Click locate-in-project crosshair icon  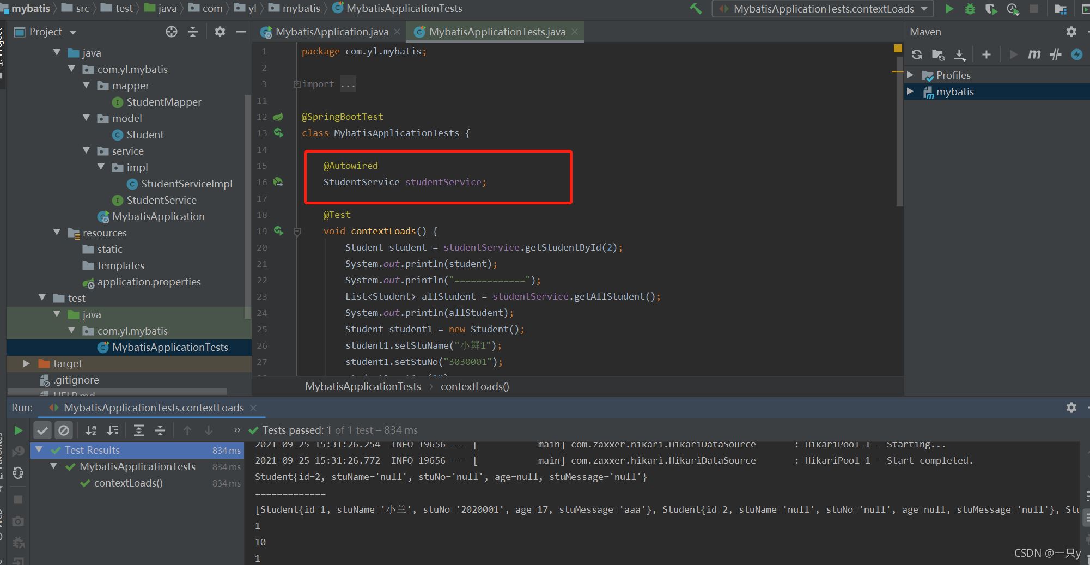[x=172, y=32]
